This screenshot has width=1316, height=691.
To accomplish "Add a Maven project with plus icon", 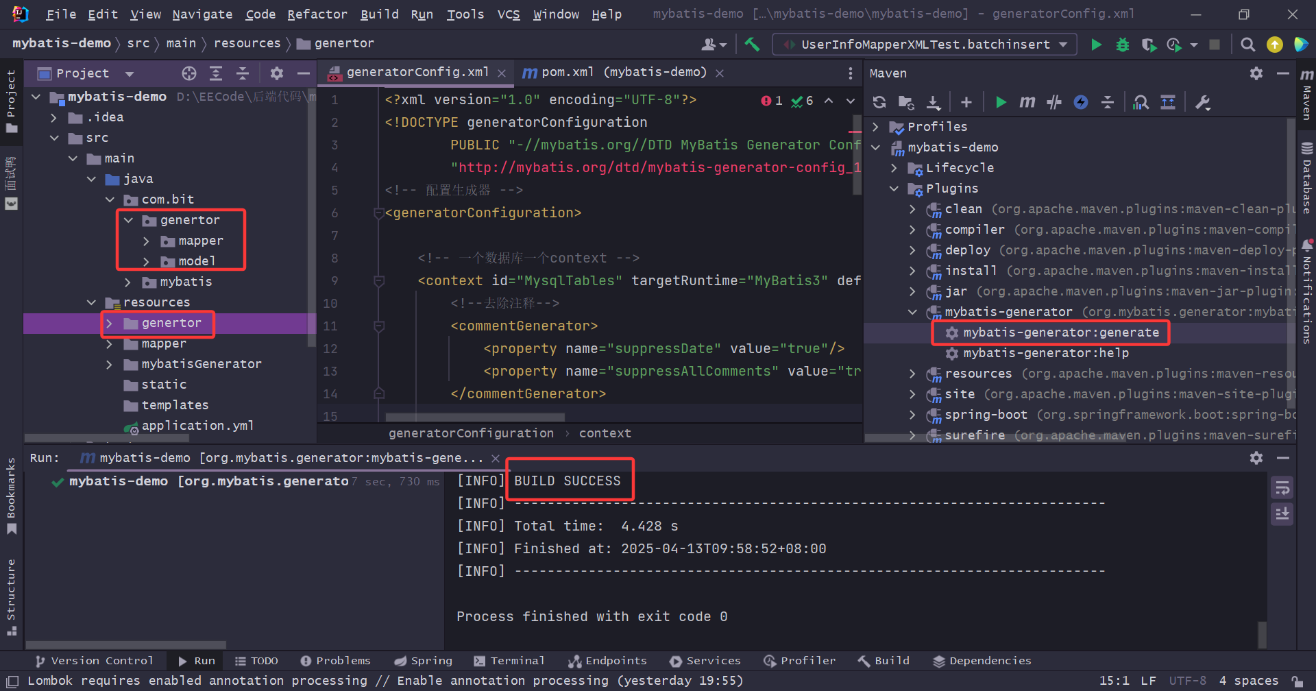I will click(966, 102).
